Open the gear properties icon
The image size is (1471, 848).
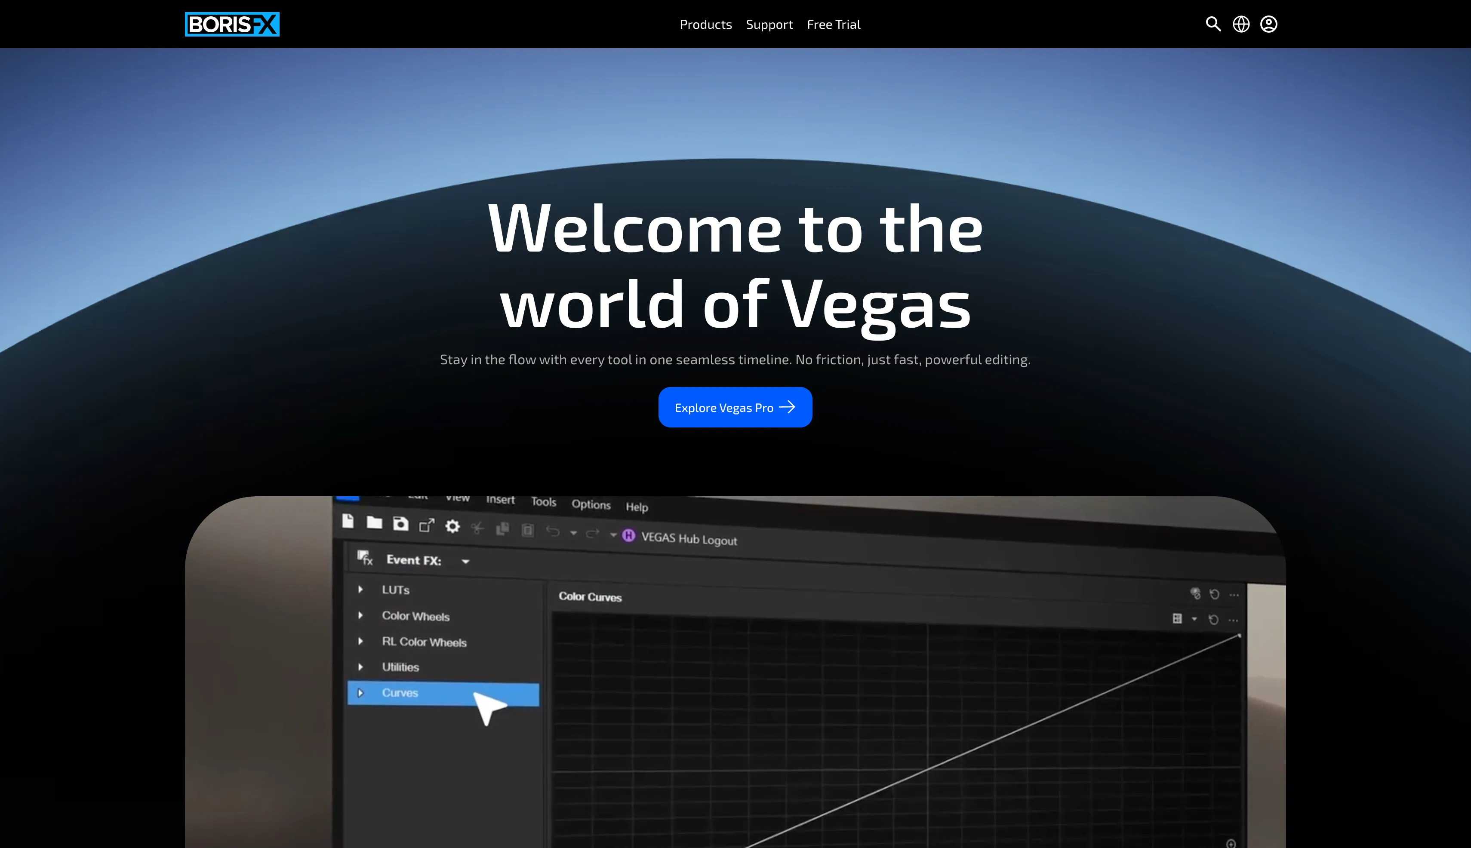coord(452,526)
